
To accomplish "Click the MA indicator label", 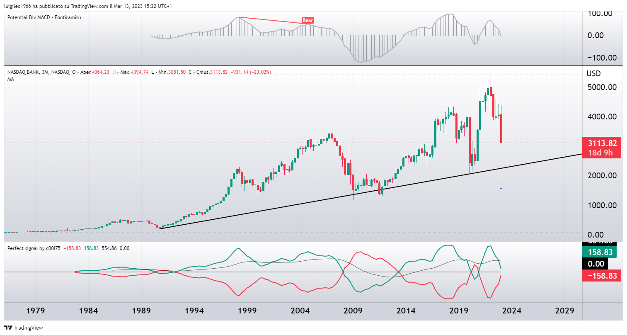I will point(11,79).
